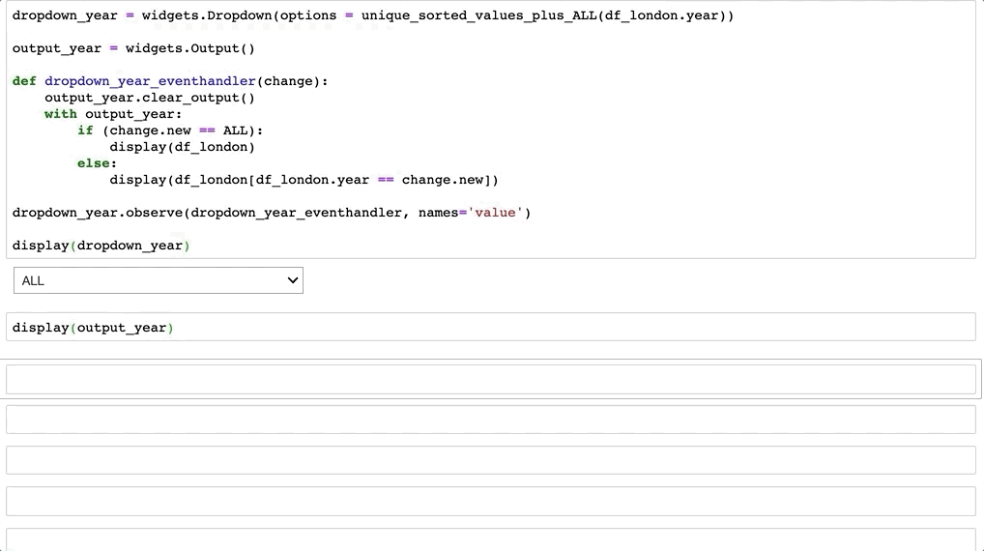
Task: Click the output_year.clear_output() line
Action: click(150, 98)
